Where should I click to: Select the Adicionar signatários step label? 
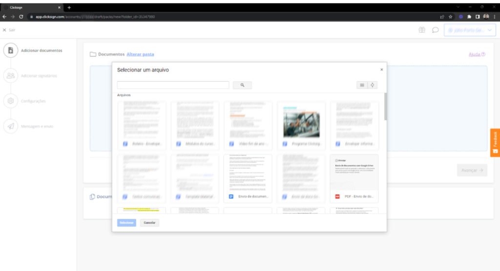point(39,76)
